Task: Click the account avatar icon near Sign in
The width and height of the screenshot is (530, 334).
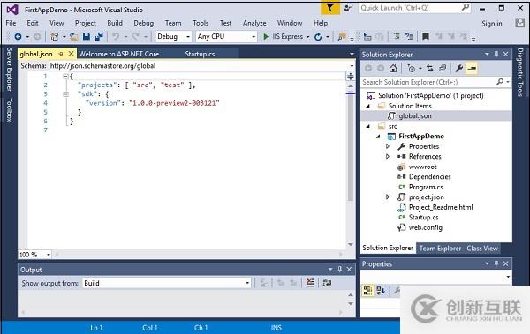Action: (520, 23)
